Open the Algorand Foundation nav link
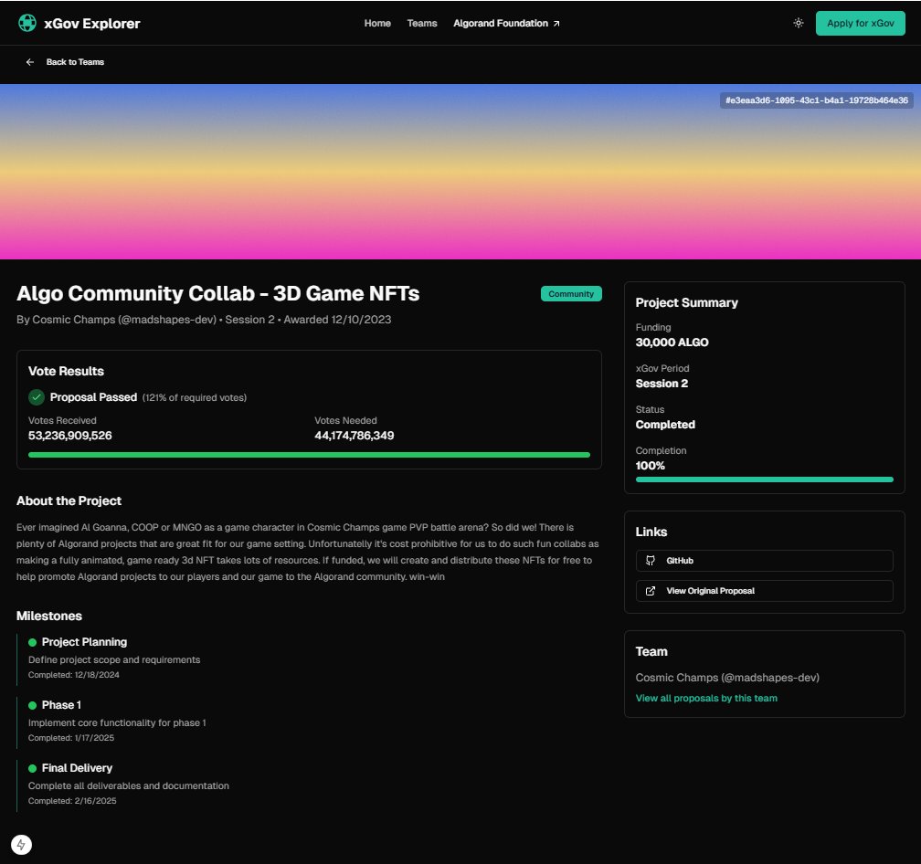 [506, 23]
